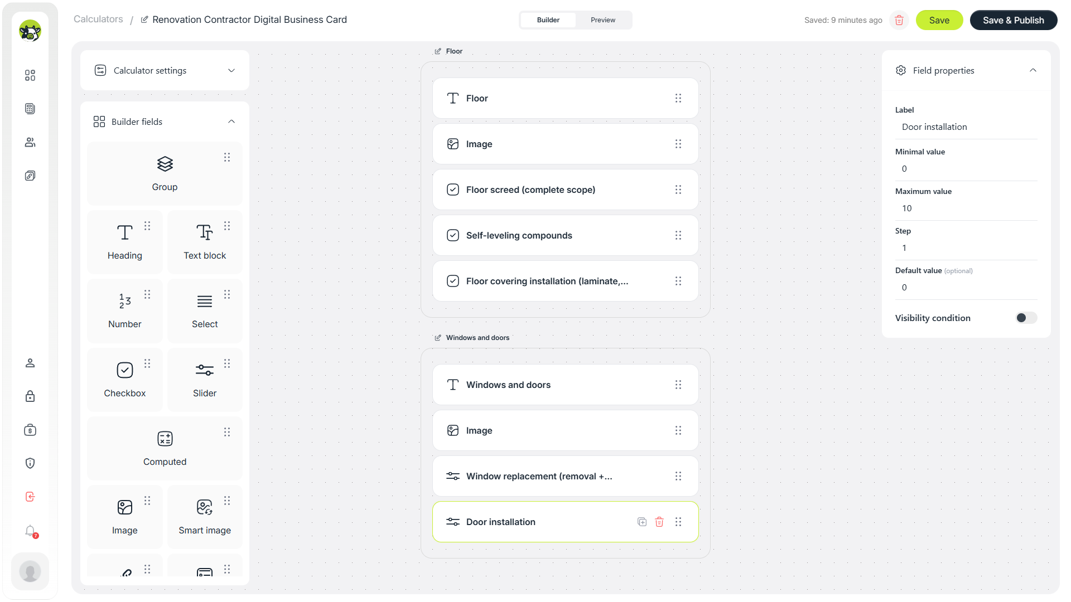This screenshot has width=1071, height=602.
Task: Click the red trash icon near Save
Action: (x=899, y=20)
